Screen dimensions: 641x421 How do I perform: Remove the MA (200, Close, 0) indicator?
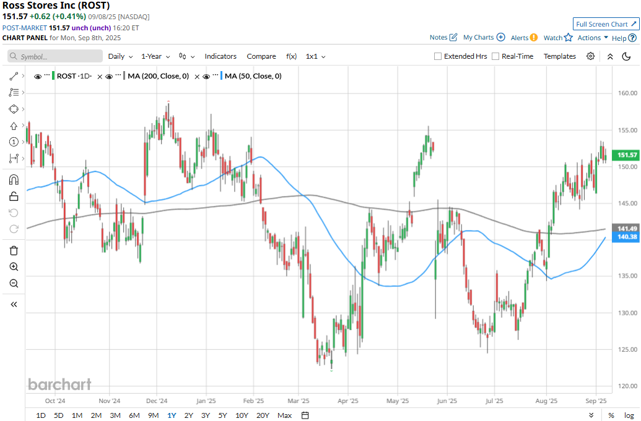click(x=100, y=76)
